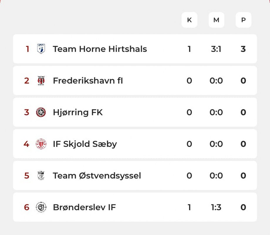Click the IF Skjold Sæby crest
Image resolution: width=270 pixels, height=235 pixels.
tap(41, 144)
